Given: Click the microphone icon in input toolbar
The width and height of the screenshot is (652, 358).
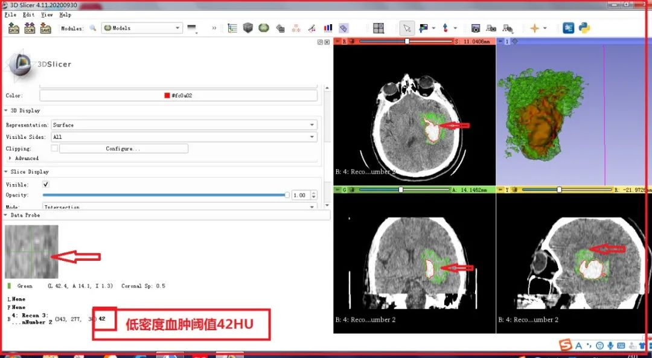Looking at the screenshot, I should (610, 345).
